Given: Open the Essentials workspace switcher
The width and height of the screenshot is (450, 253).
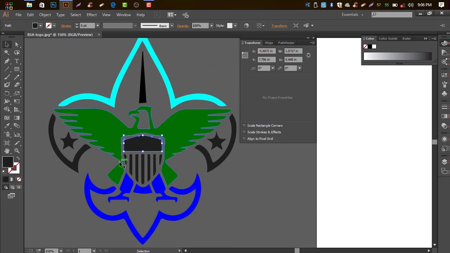Looking at the screenshot, I should 351,14.
